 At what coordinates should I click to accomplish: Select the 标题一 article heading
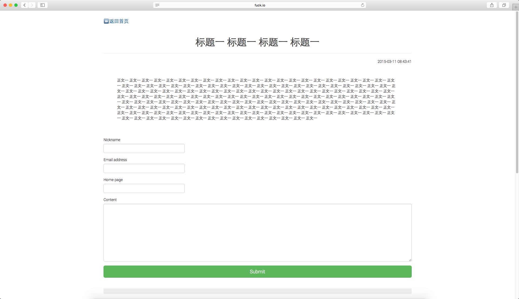257,42
